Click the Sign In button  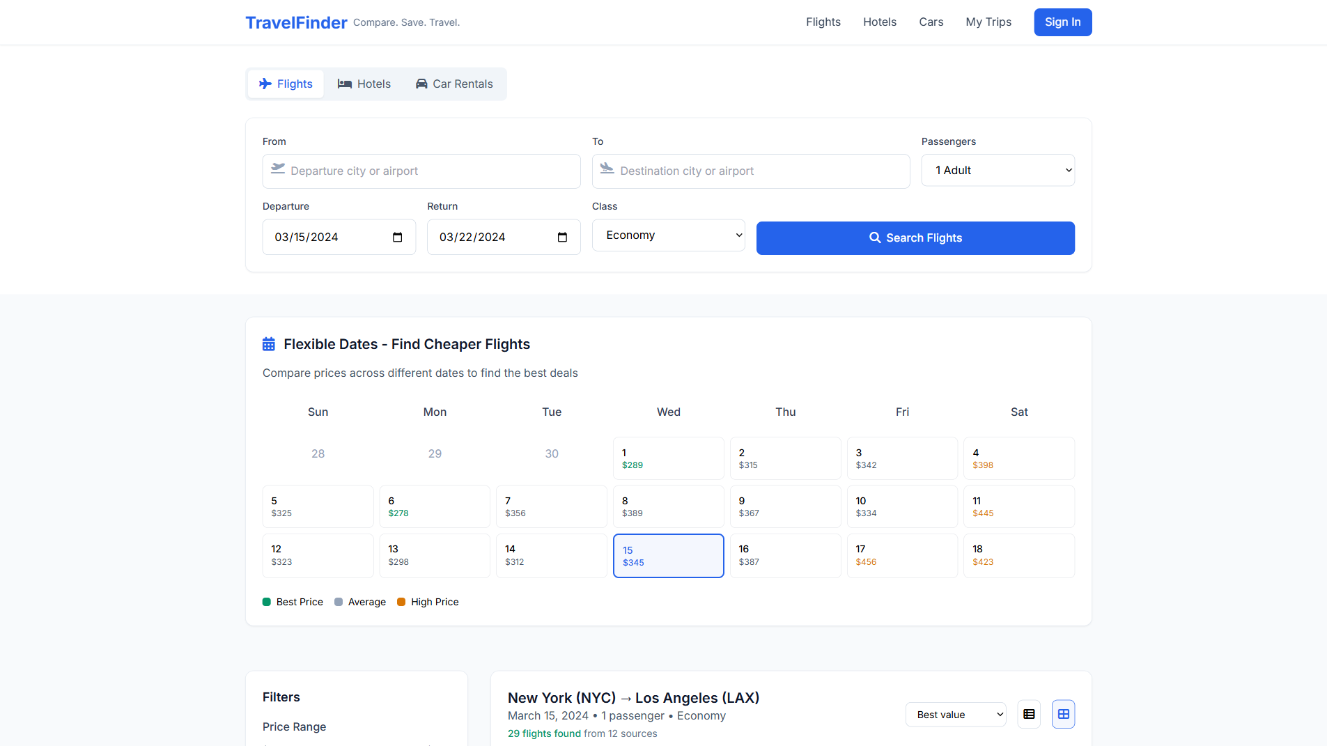1062,22
